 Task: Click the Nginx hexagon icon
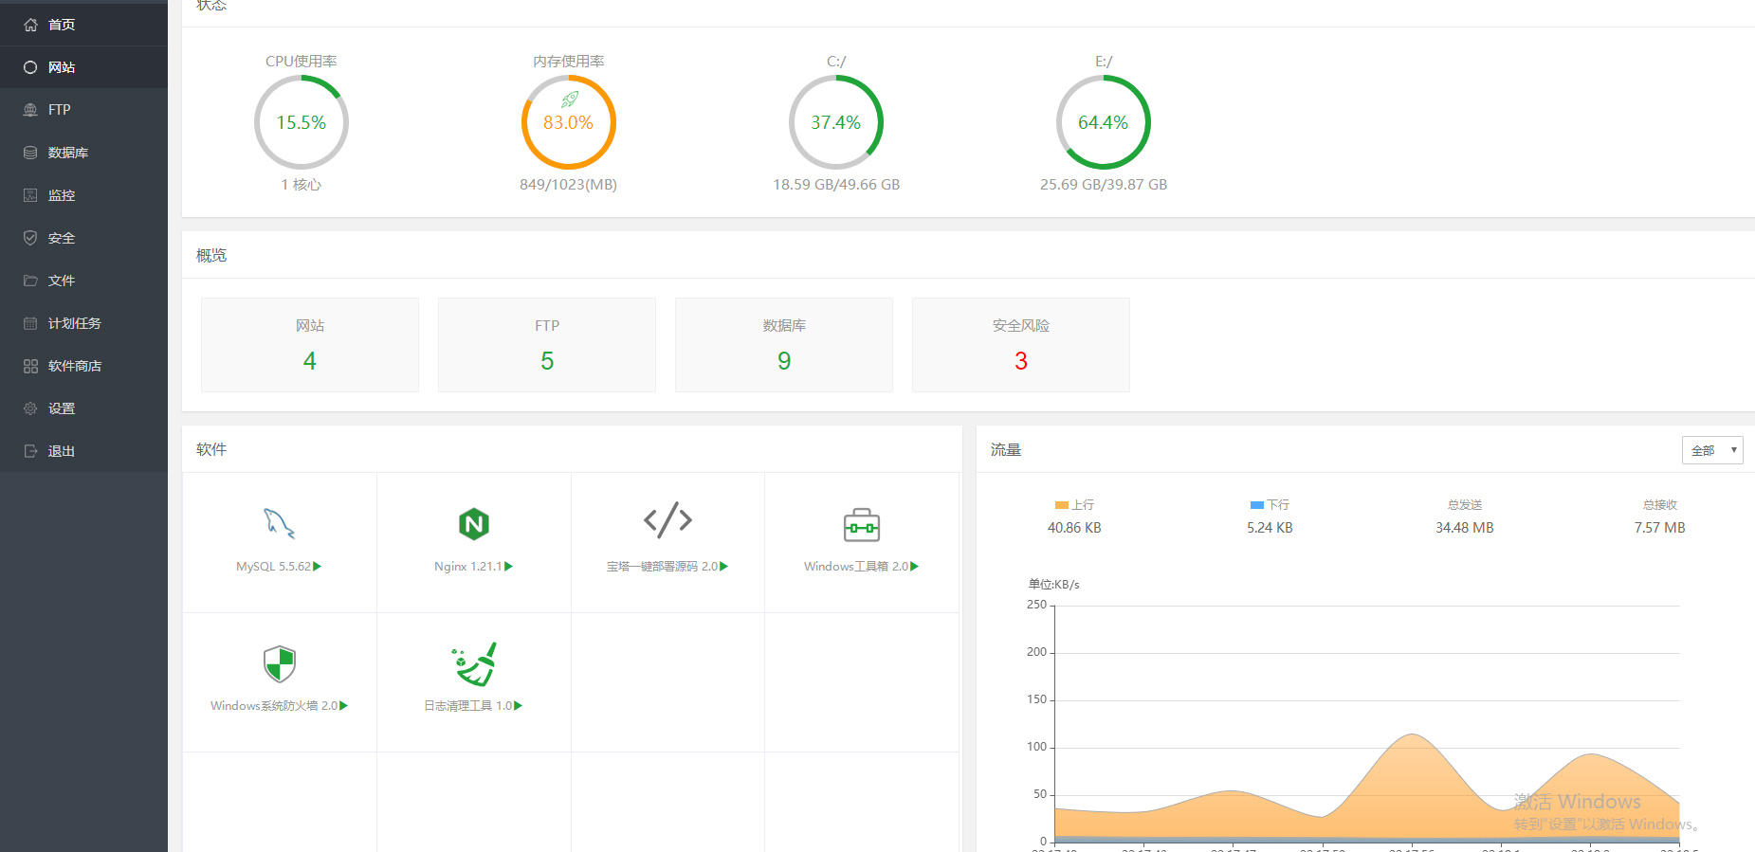coord(473,523)
